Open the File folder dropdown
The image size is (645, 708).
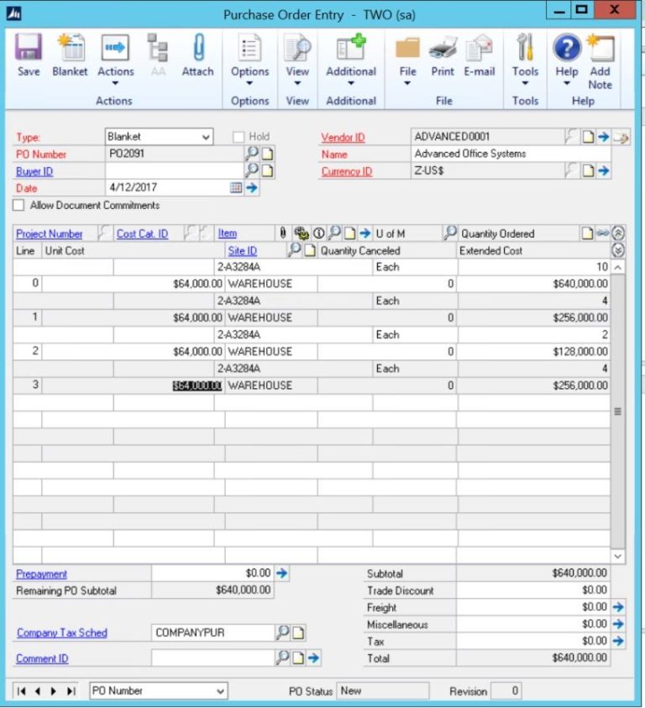coord(407,59)
